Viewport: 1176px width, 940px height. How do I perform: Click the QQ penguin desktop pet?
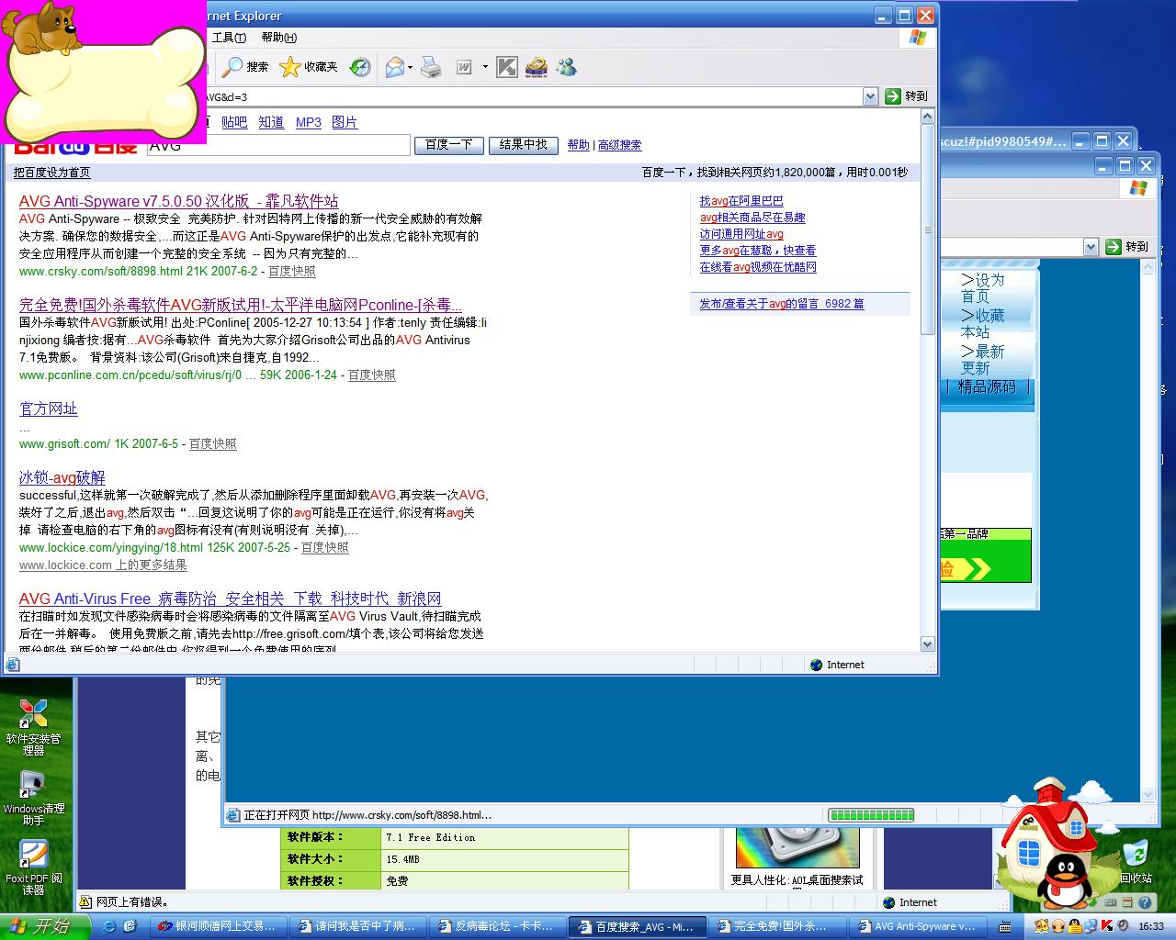(1064, 881)
